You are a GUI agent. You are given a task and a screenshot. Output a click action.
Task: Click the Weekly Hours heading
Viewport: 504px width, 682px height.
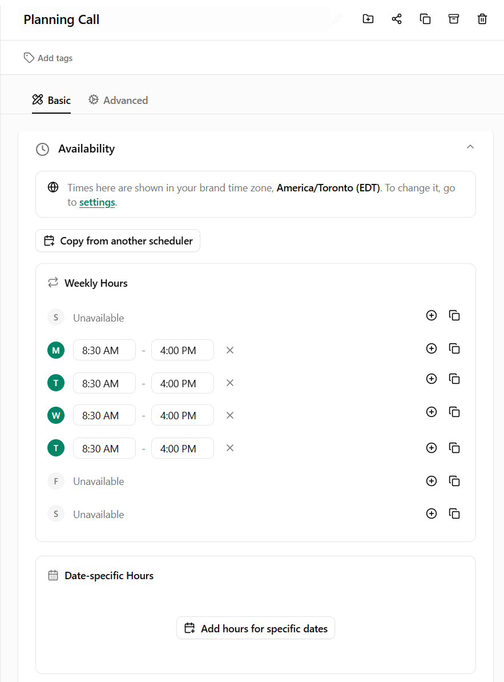click(x=96, y=283)
